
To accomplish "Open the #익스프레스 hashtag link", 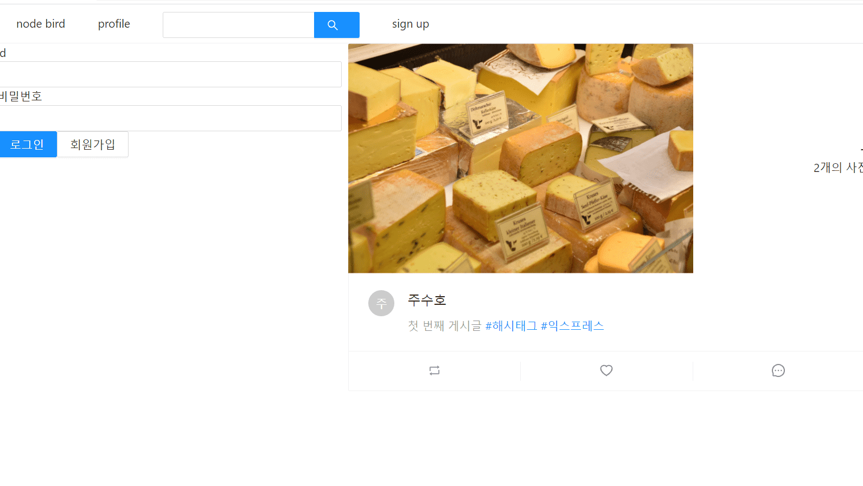I will click(x=572, y=325).
